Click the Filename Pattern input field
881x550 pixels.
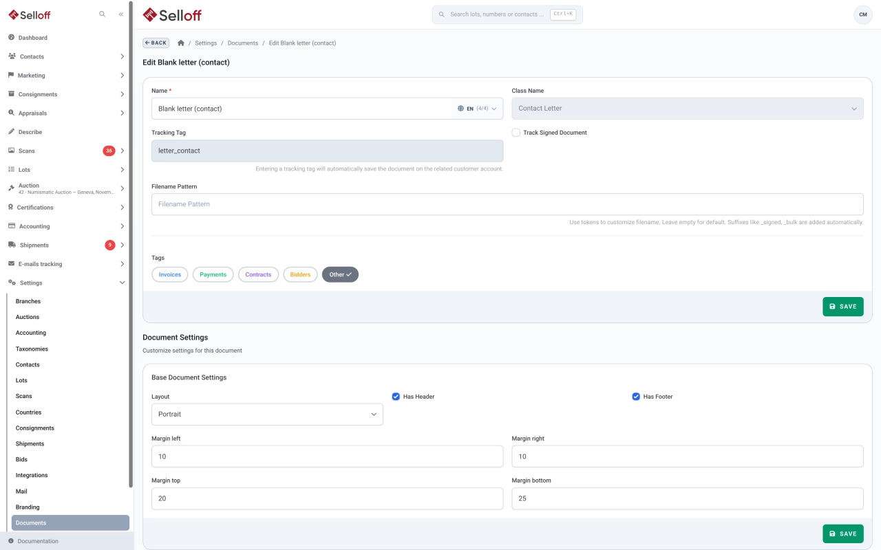(x=507, y=204)
